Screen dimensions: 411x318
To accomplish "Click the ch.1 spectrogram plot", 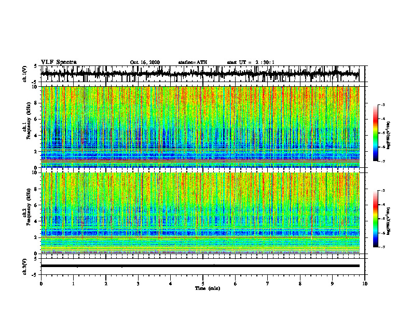I will (200, 127).
